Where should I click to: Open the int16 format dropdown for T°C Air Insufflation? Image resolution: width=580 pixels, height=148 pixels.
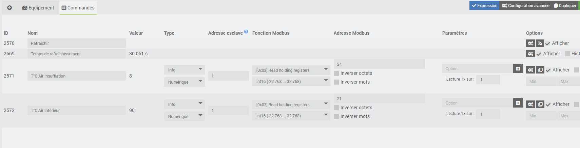click(x=291, y=81)
